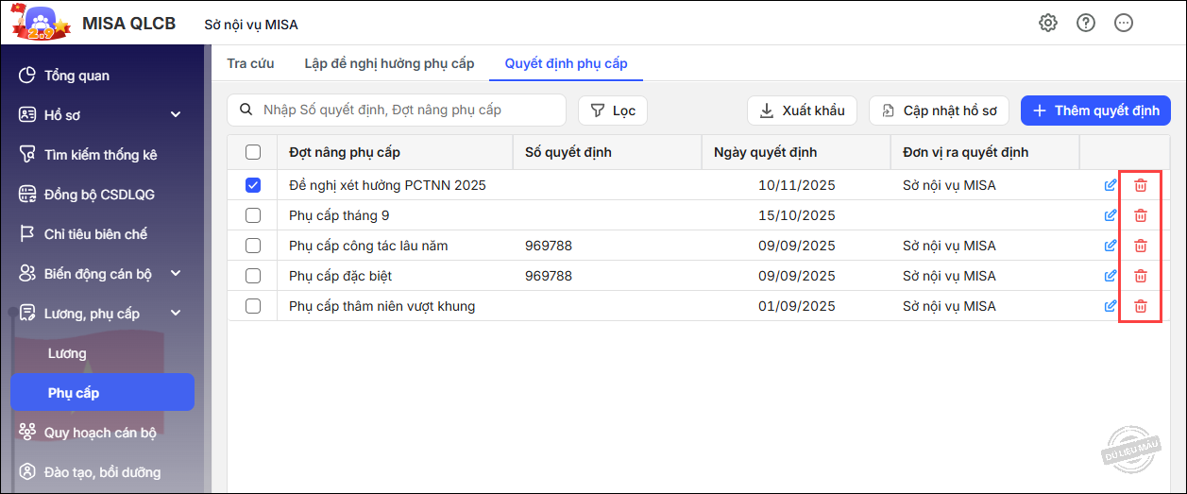This screenshot has height=494, width=1187.
Task: Click the more options ellipsis icon
Action: coord(1124,24)
